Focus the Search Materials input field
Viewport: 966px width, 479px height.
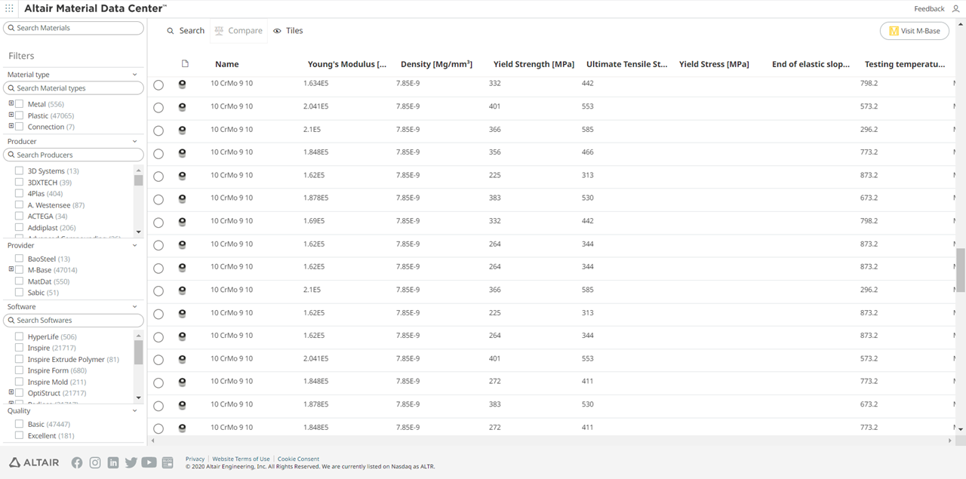coord(75,28)
